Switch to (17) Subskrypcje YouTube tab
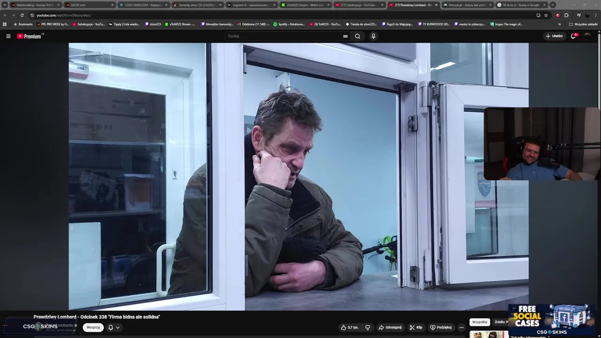This screenshot has width=601, height=338. [359, 5]
